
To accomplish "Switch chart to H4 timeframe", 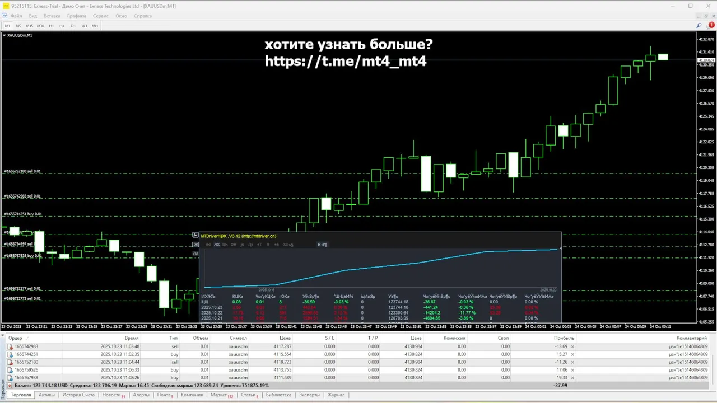I will [62, 26].
